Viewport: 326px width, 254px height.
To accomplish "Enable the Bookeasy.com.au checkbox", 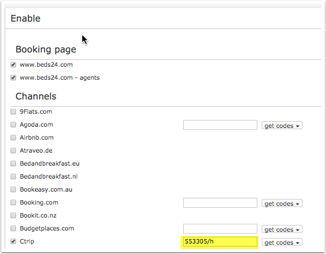I will click(x=14, y=190).
